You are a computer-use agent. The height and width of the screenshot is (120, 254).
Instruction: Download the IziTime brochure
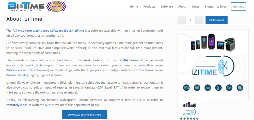point(85,115)
